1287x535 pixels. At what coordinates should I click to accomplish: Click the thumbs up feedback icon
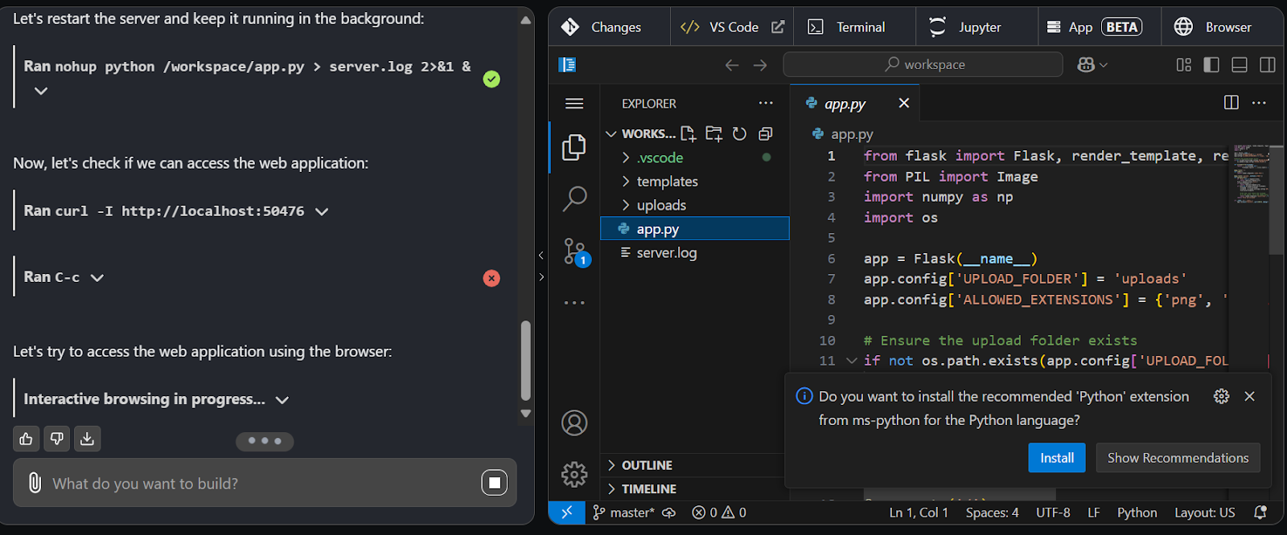tap(27, 439)
